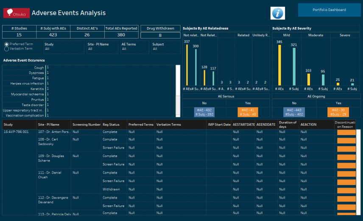Click AE Ongoing No box #AE - 443

click(294, 112)
